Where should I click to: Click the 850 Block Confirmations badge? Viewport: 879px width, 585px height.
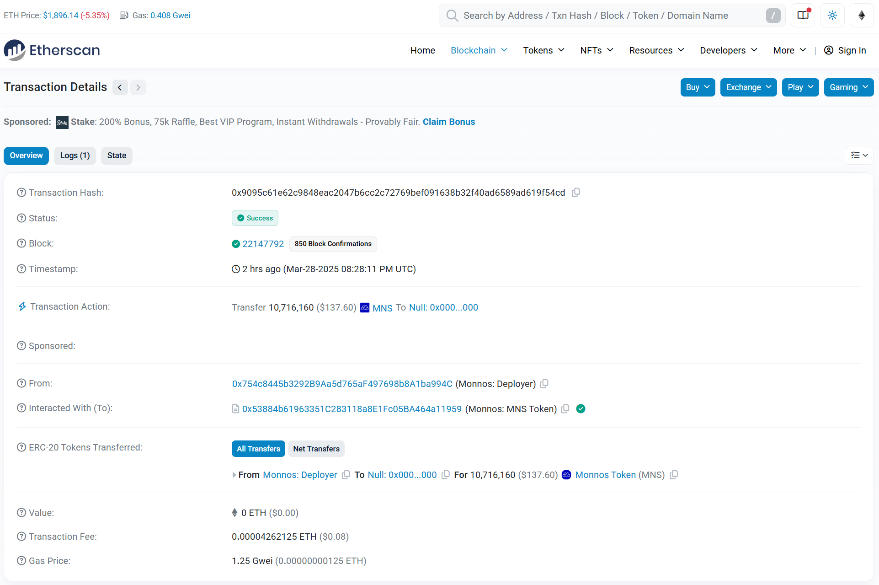click(333, 244)
